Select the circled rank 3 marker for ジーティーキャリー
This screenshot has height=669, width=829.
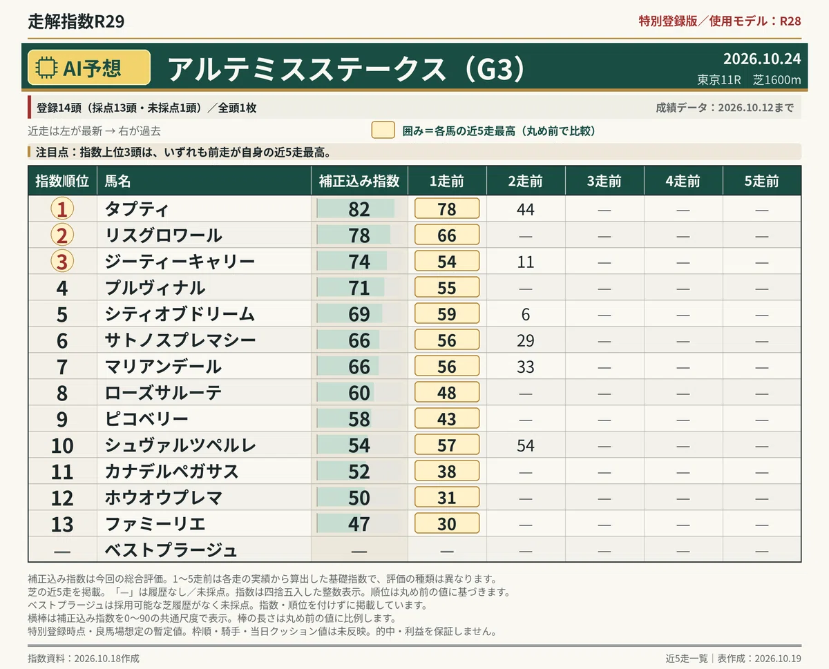click(62, 262)
